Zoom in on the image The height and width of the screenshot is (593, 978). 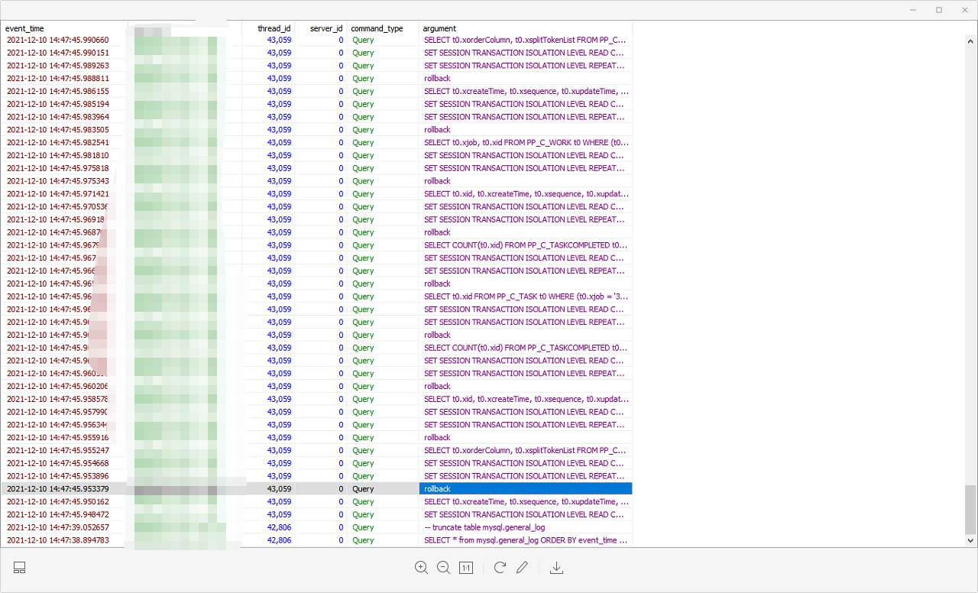[x=421, y=568]
